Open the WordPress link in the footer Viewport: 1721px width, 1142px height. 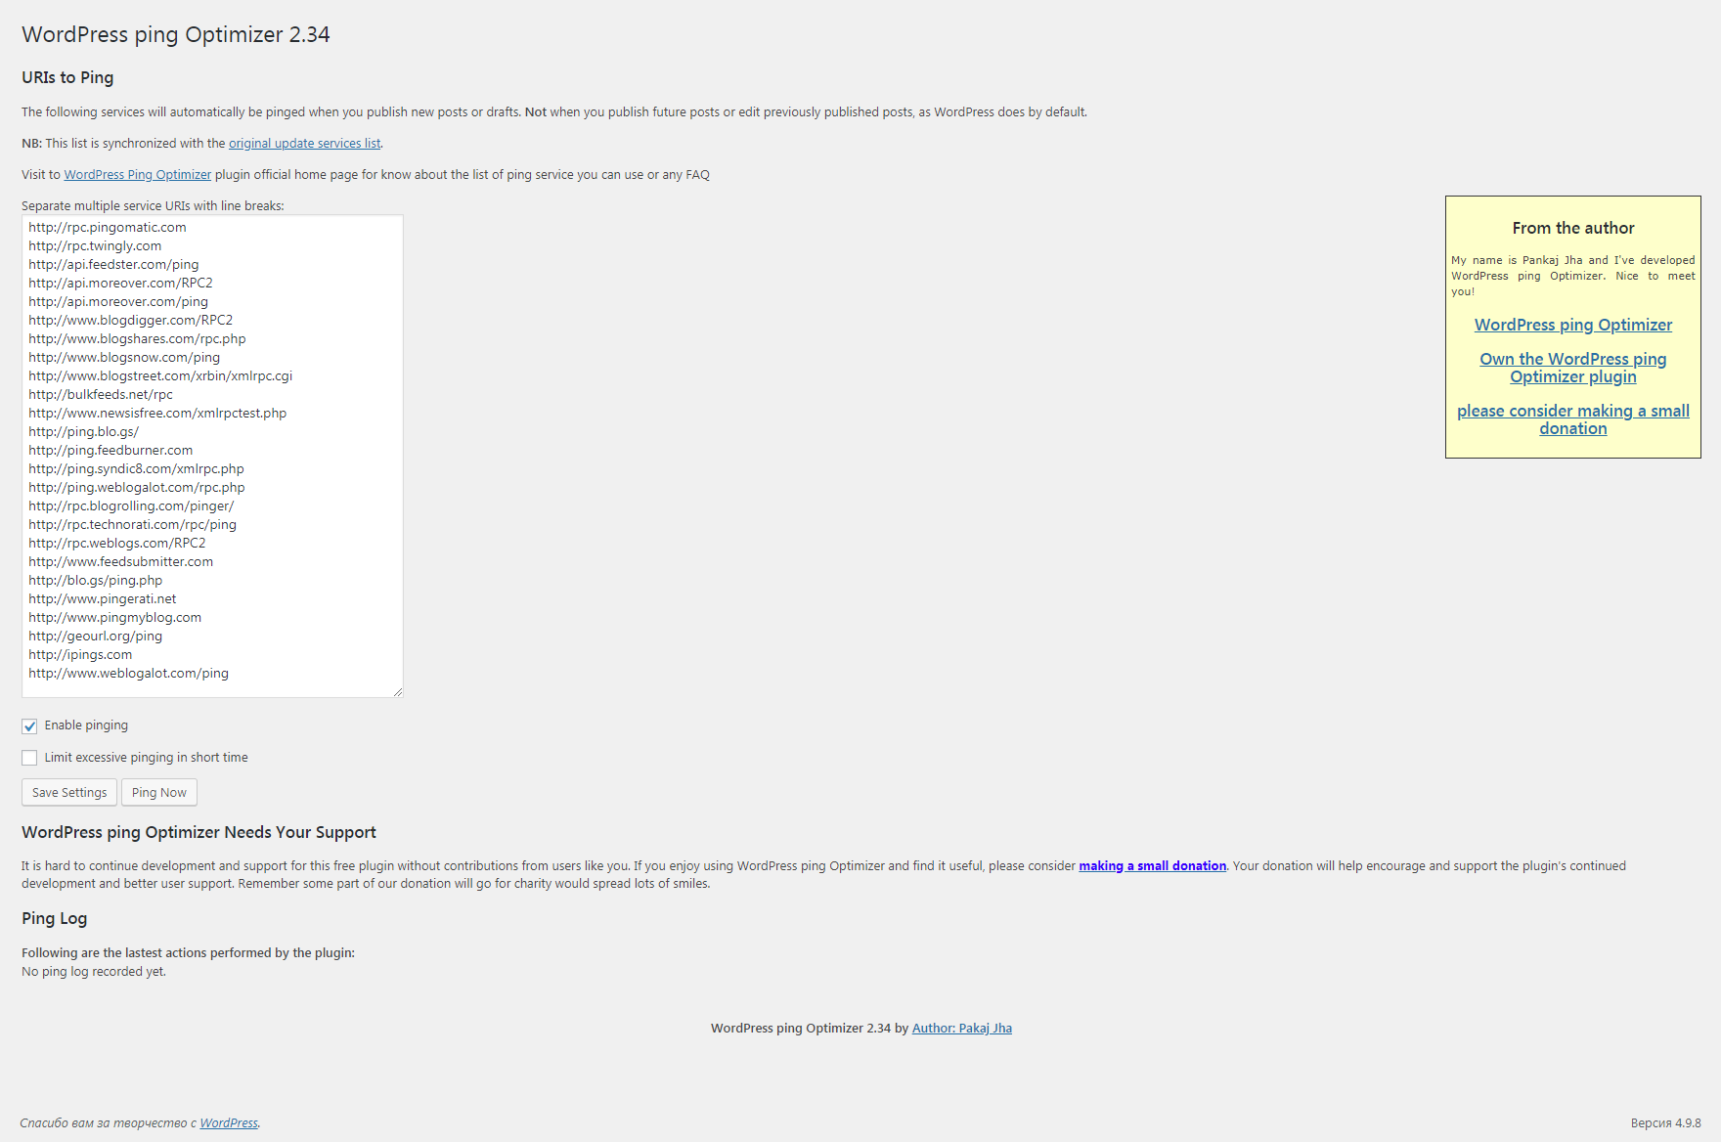coord(229,1122)
